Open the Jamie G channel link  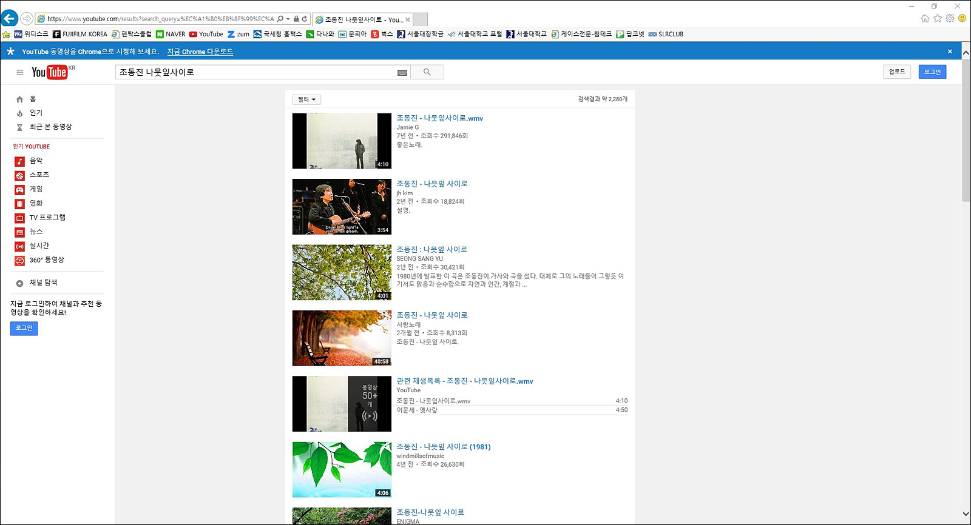click(x=408, y=127)
